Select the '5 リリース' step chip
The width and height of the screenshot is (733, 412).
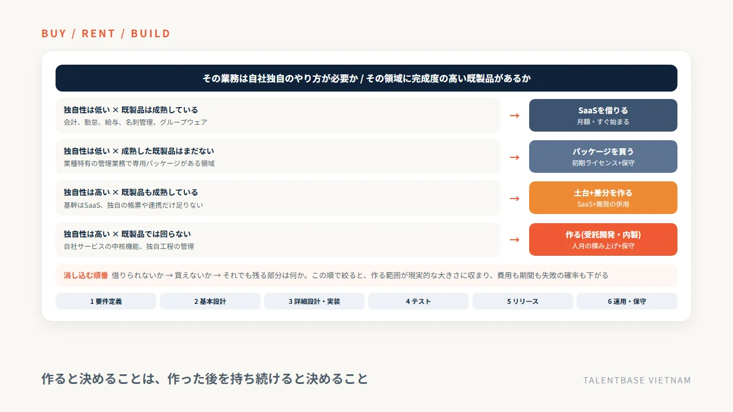523,301
